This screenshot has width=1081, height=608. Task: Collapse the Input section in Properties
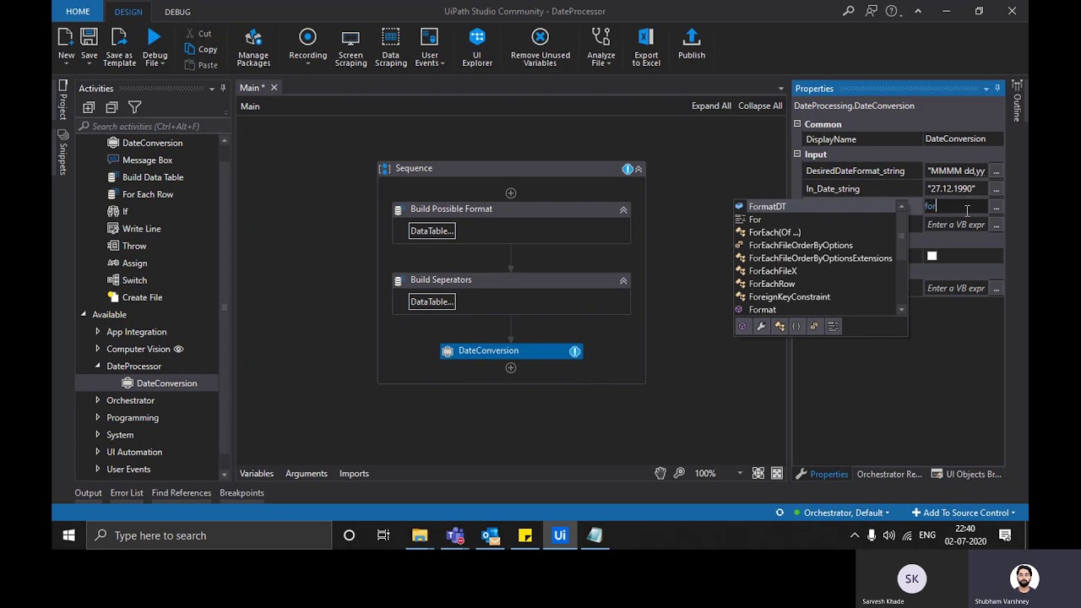[796, 155]
